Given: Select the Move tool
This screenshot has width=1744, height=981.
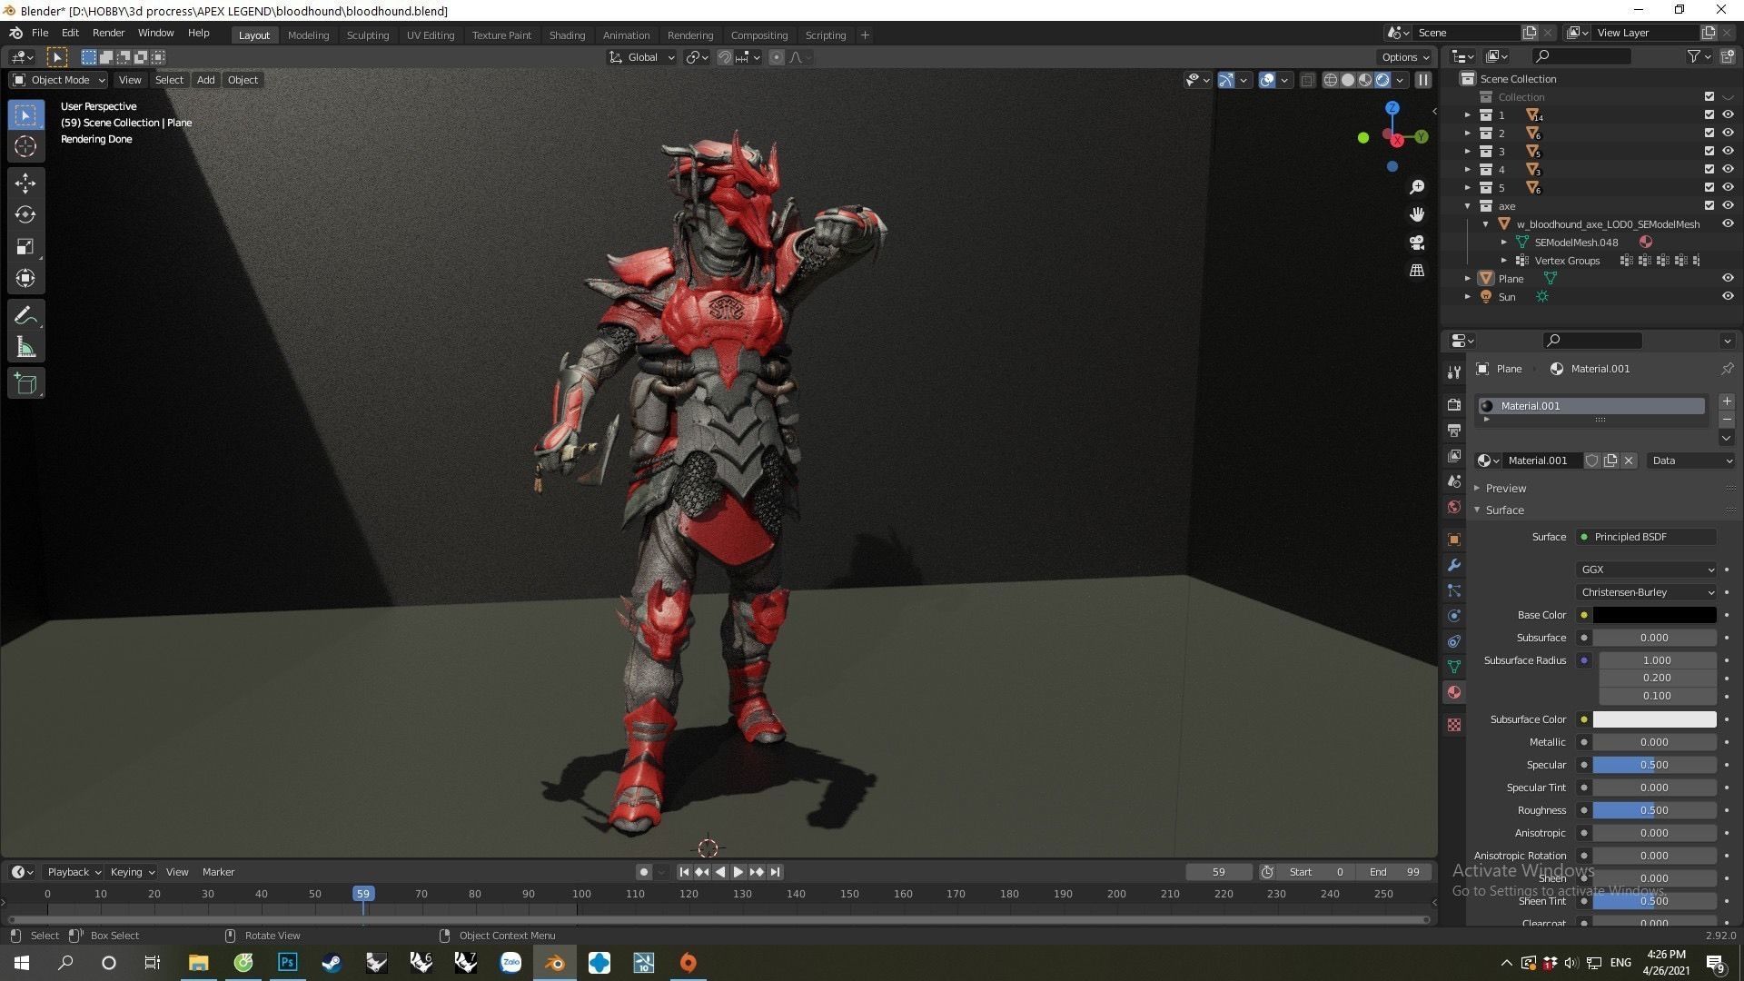Looking at the screenshot, I should pos(25,183).
